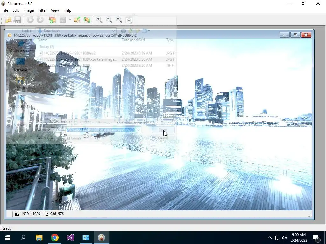Close the zerkala-megapolisov-22.jpg image window
The width and height of the screenshot is (326, 244).
click(x=306, y=35)
